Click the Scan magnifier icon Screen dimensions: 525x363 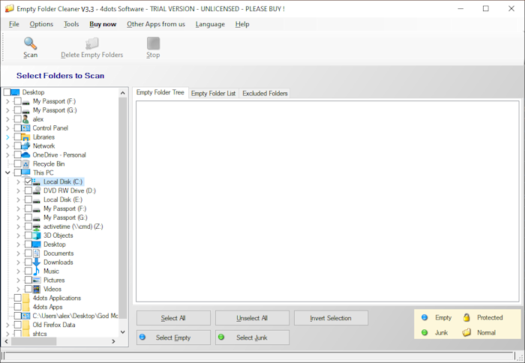pos(30,43)
